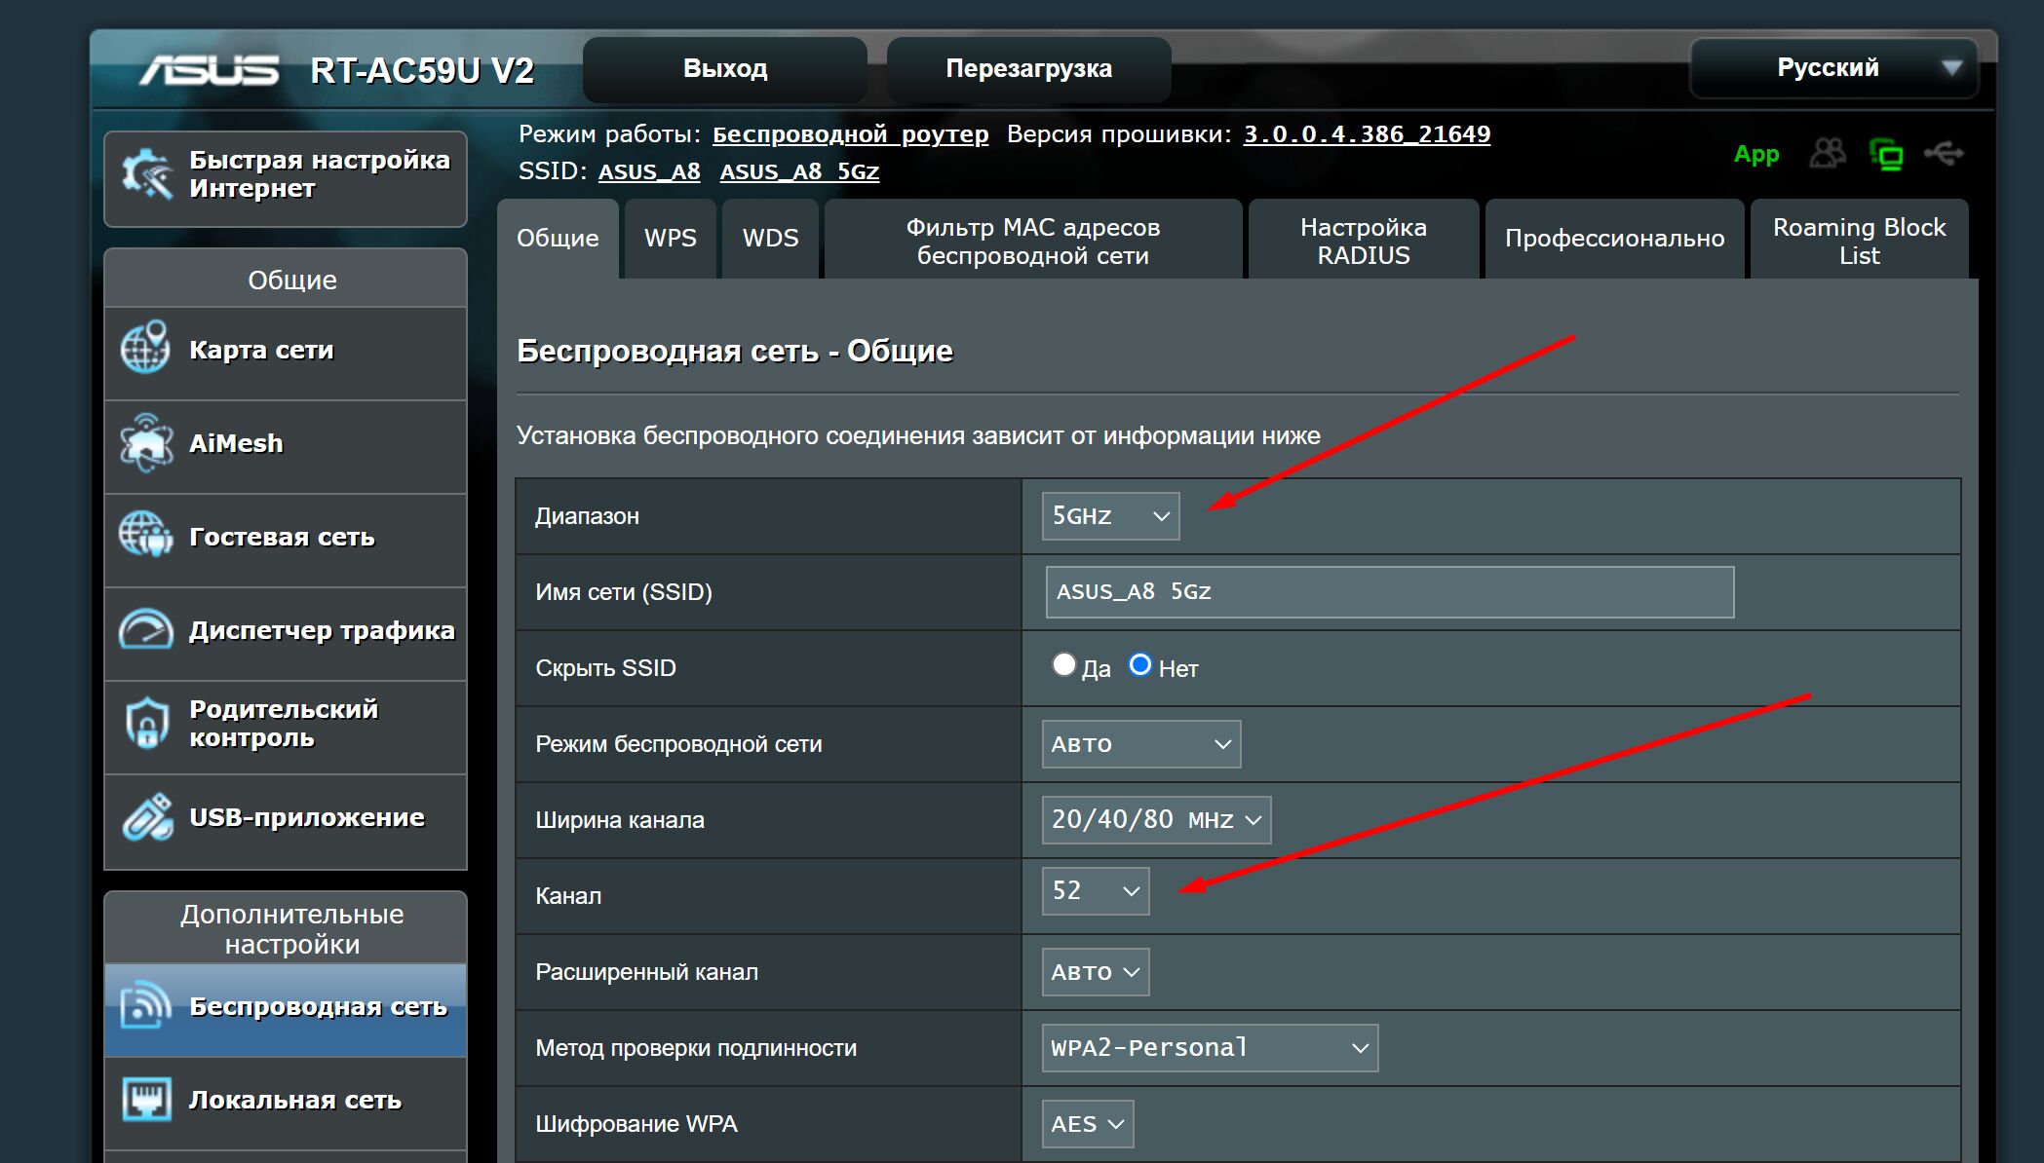Click the SSID name input field
This screenshot has height=1163, width=2044.
pos(1390,592)
